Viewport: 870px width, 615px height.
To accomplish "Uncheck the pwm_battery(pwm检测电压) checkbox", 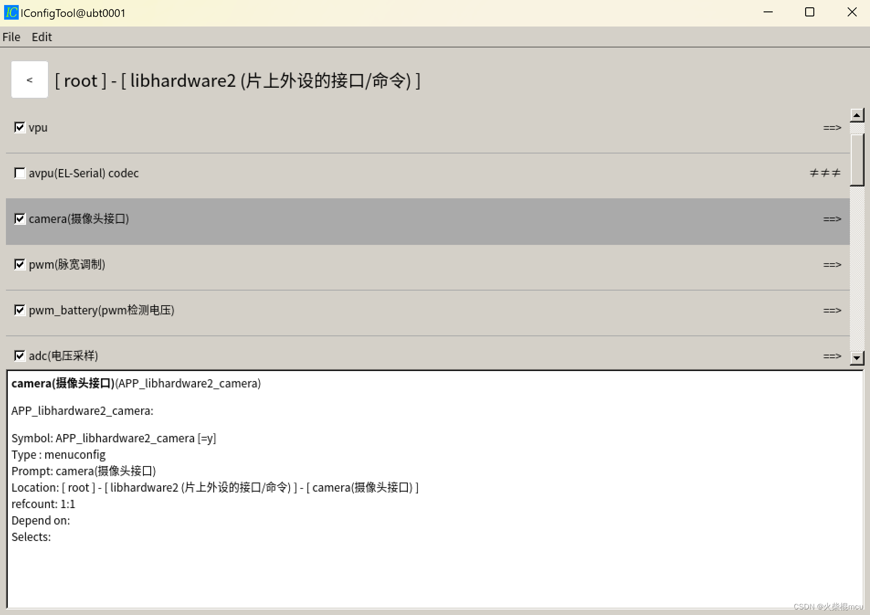I will click(x=20, y=310).
